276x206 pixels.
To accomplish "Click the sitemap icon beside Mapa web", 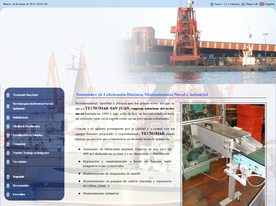I will [x=243, y=4].
